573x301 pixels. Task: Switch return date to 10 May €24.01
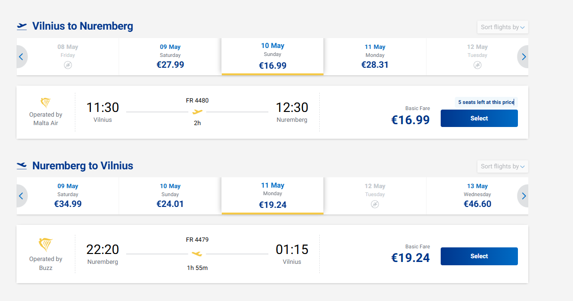point(170,196)
